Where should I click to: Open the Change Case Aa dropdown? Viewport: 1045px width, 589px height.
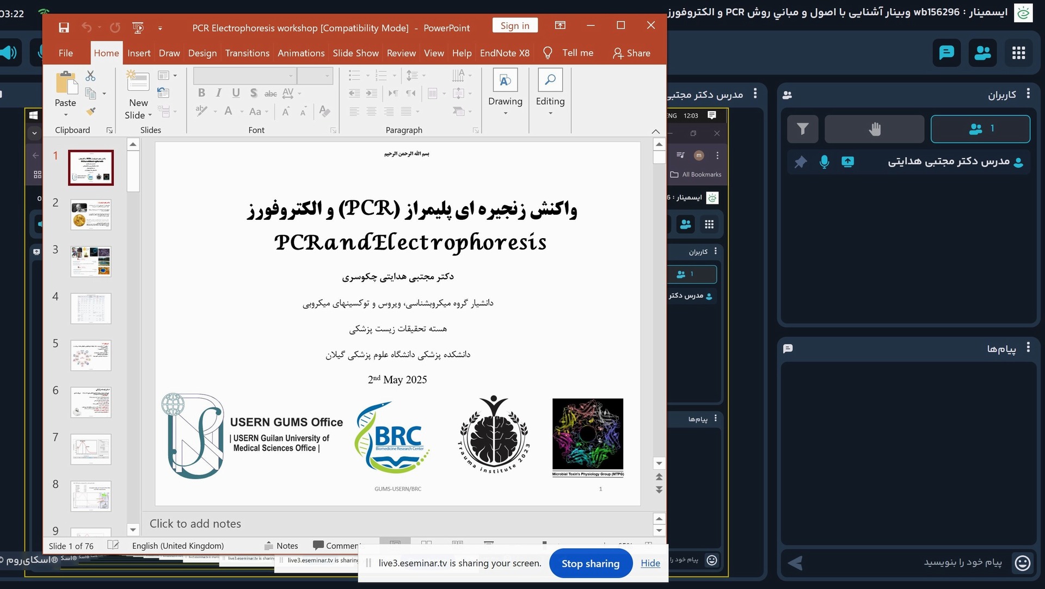tap(259, 111)
